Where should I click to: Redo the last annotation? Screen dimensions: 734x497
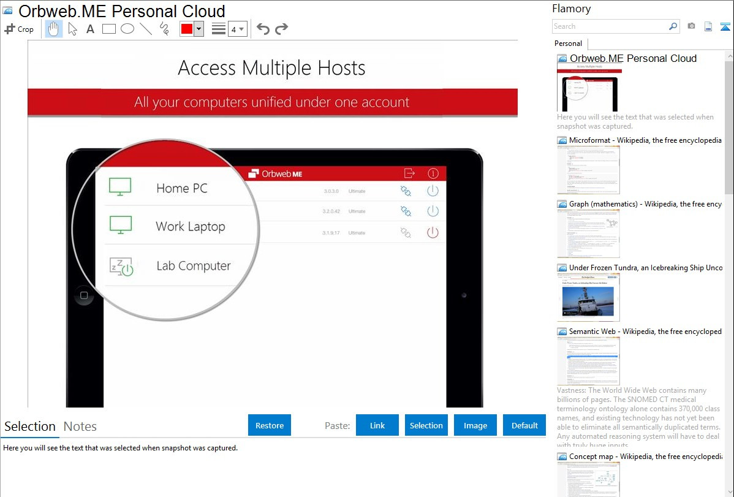[281, 29]
